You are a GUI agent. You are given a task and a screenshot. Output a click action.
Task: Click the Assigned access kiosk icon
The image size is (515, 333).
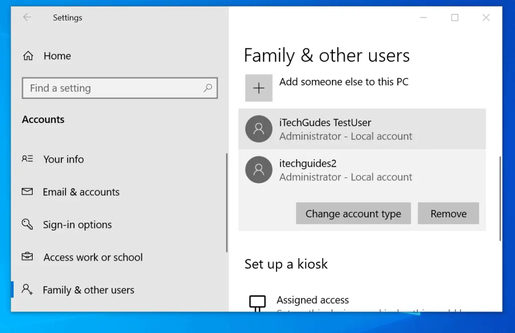click(x=257, y=302)
